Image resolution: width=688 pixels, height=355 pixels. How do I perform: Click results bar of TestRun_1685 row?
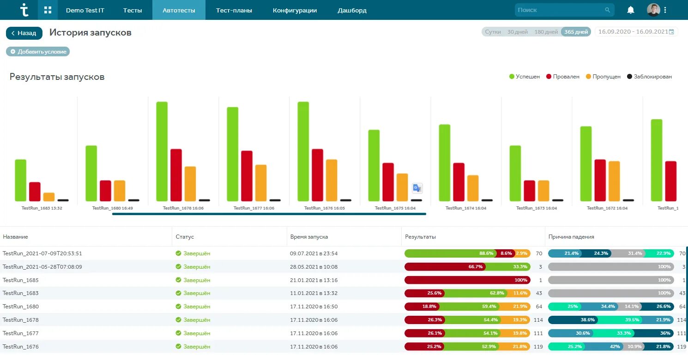(467, 280)
